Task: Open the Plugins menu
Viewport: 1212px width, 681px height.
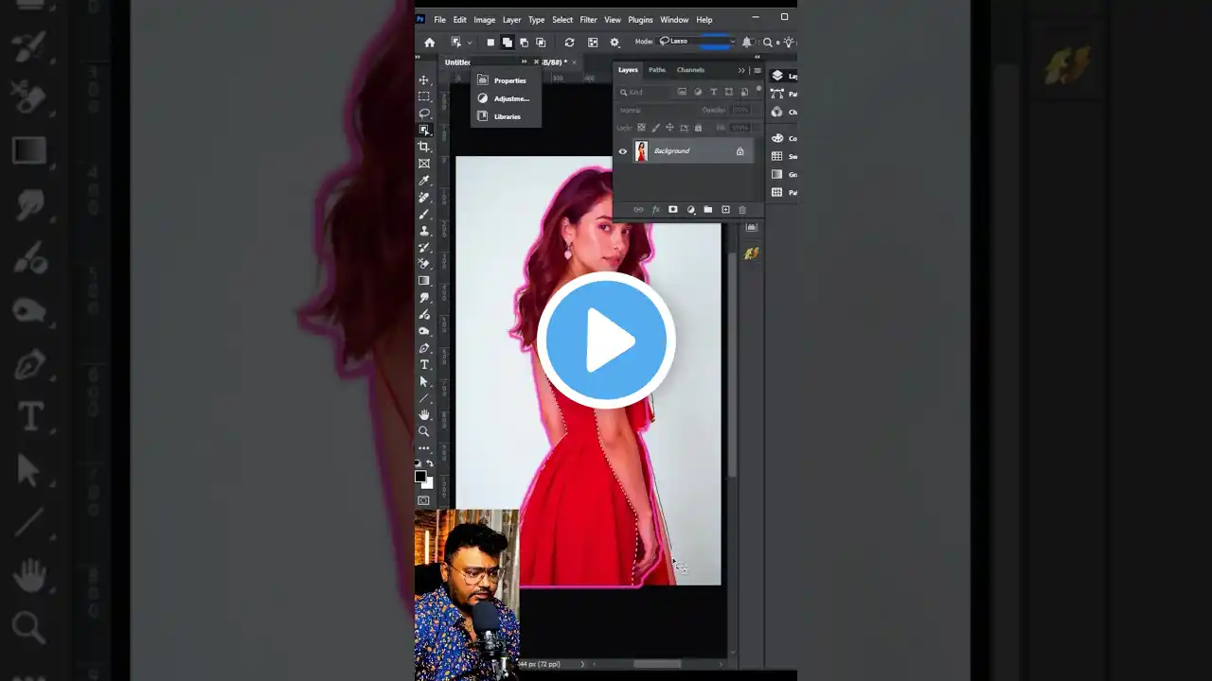Action: pyautogui.click(x=640, y=20)
